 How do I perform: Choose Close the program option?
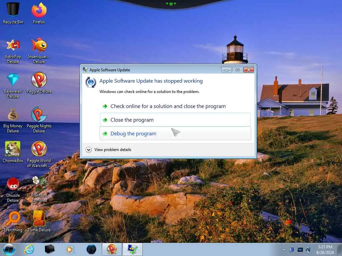tap(175, 120)
